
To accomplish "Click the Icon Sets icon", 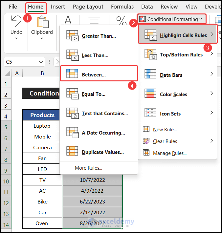I will (x=150, y=113).
